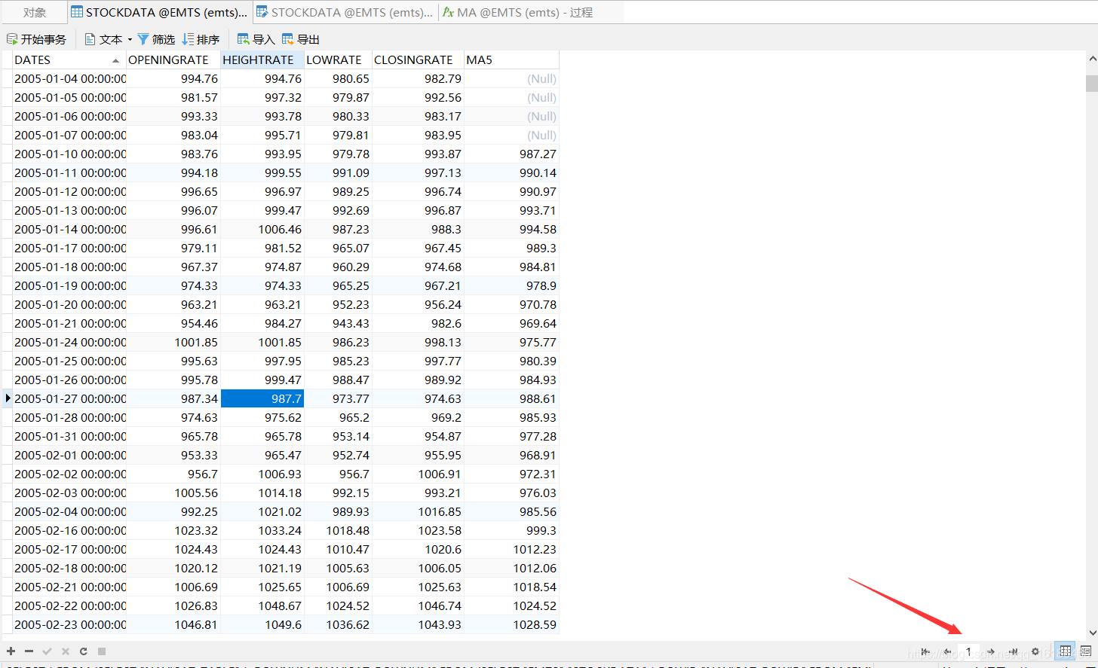Image resolution: width=1098 pixels, height=668 pixels.
Task: Select the MA5 cell 999.3
Action: pos(511,530)
